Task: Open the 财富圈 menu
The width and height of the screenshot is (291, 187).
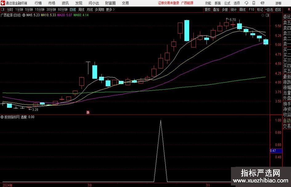Action: 110,3
